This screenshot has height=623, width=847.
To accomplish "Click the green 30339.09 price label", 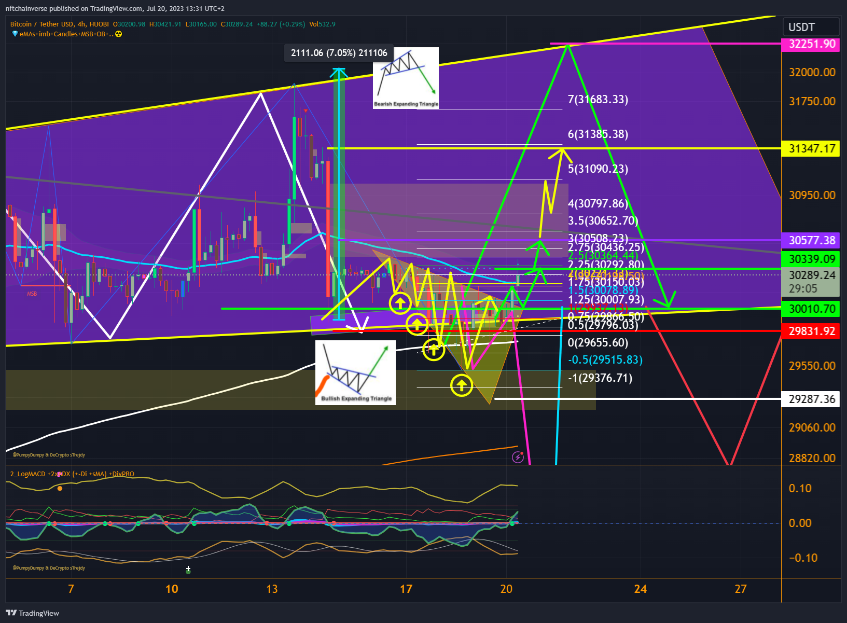I will [811, 259].
